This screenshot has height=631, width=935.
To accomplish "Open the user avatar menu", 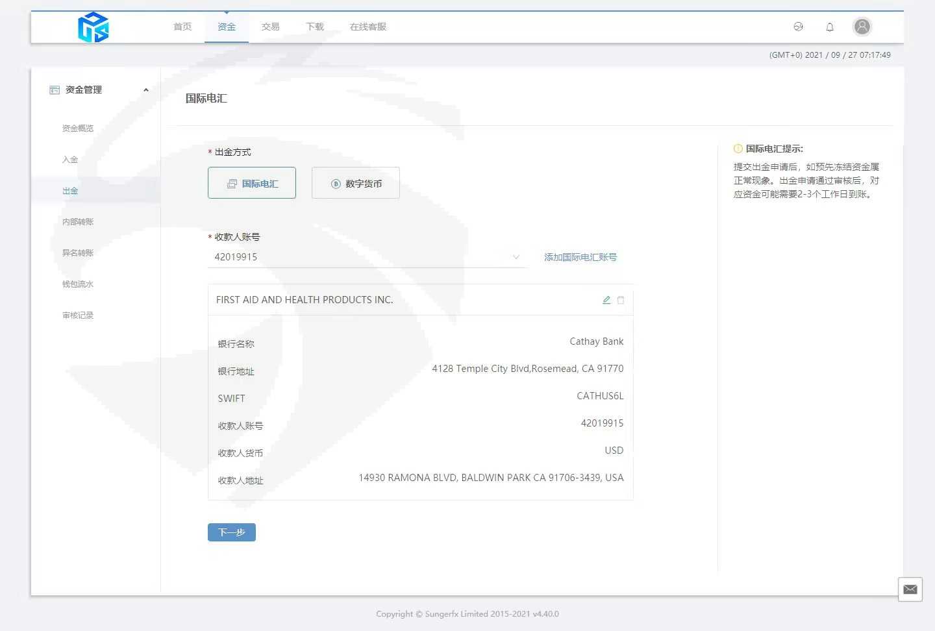I will (862, 27).
